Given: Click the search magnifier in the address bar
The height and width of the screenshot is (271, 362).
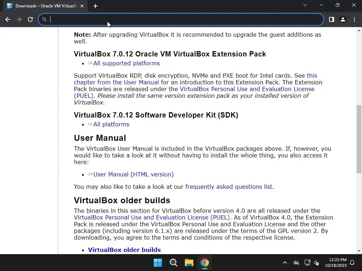Looking at the screenshot, I should [x=44, y=20].
